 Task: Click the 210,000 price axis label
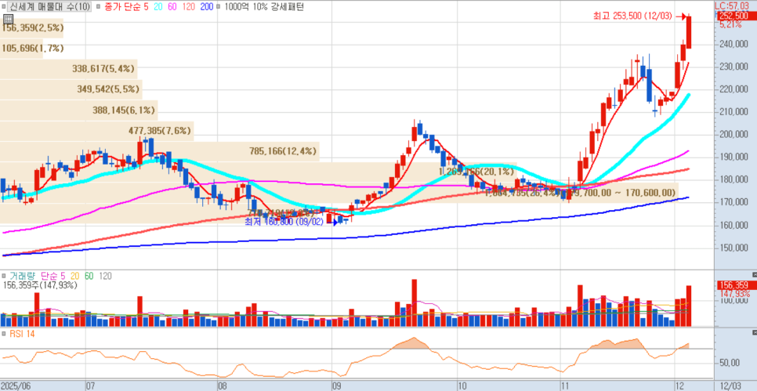[x=735, y=112]
